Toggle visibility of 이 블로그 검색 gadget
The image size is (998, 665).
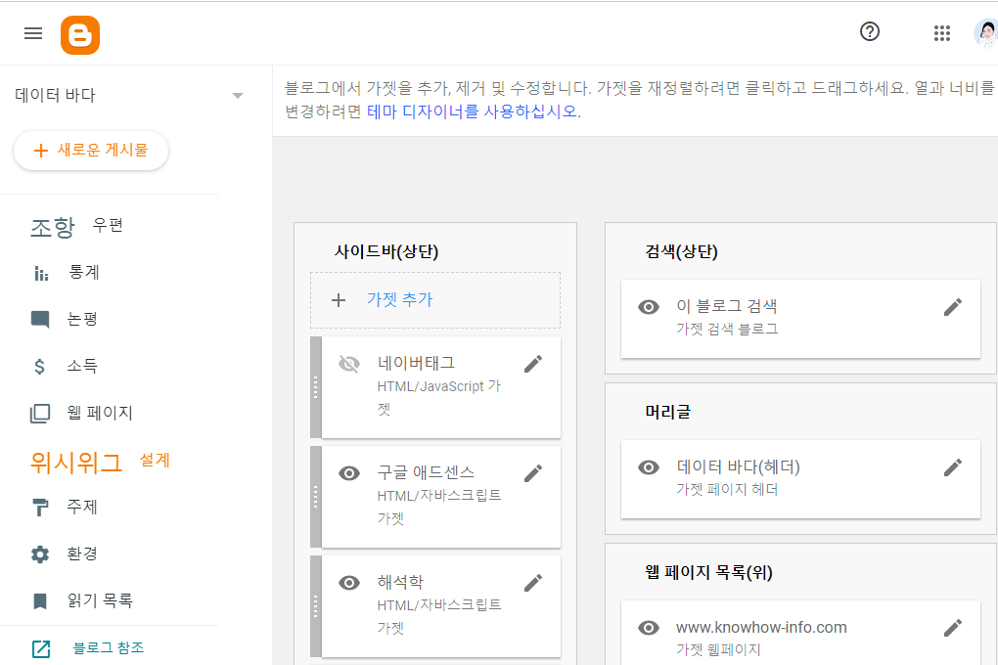pos(648,305)
